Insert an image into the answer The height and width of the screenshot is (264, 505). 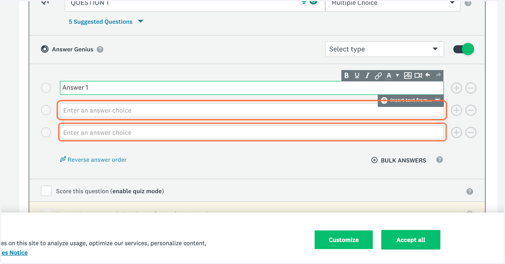click(x=407, y=75)
